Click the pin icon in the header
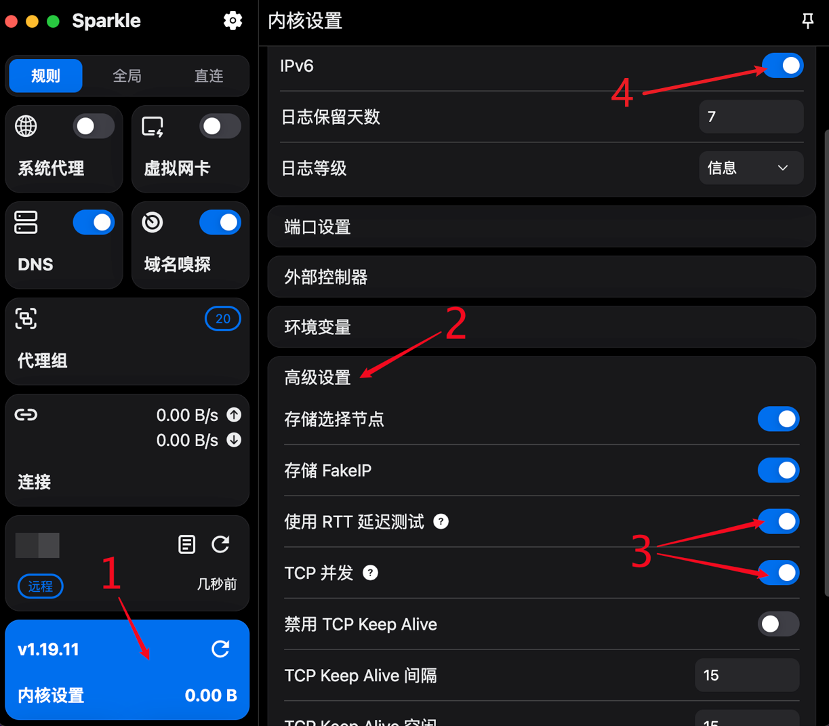Screen dimensions: 829x726 807,20
